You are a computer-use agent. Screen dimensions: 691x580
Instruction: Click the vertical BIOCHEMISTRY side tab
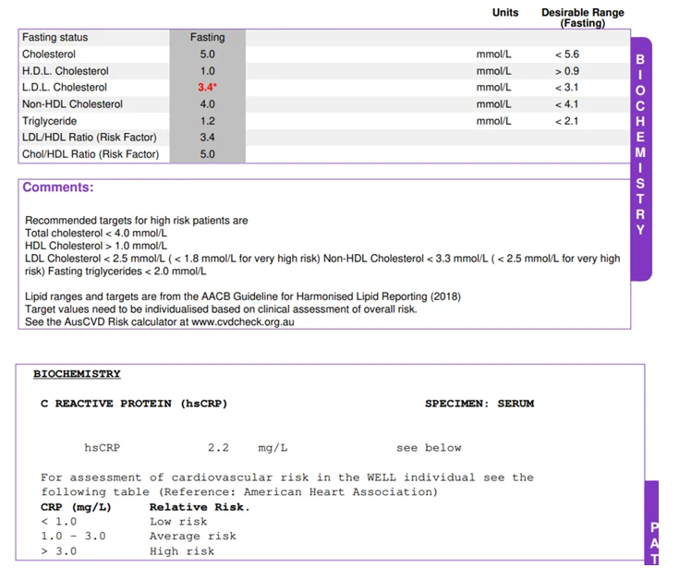click(x=641, y=159)
